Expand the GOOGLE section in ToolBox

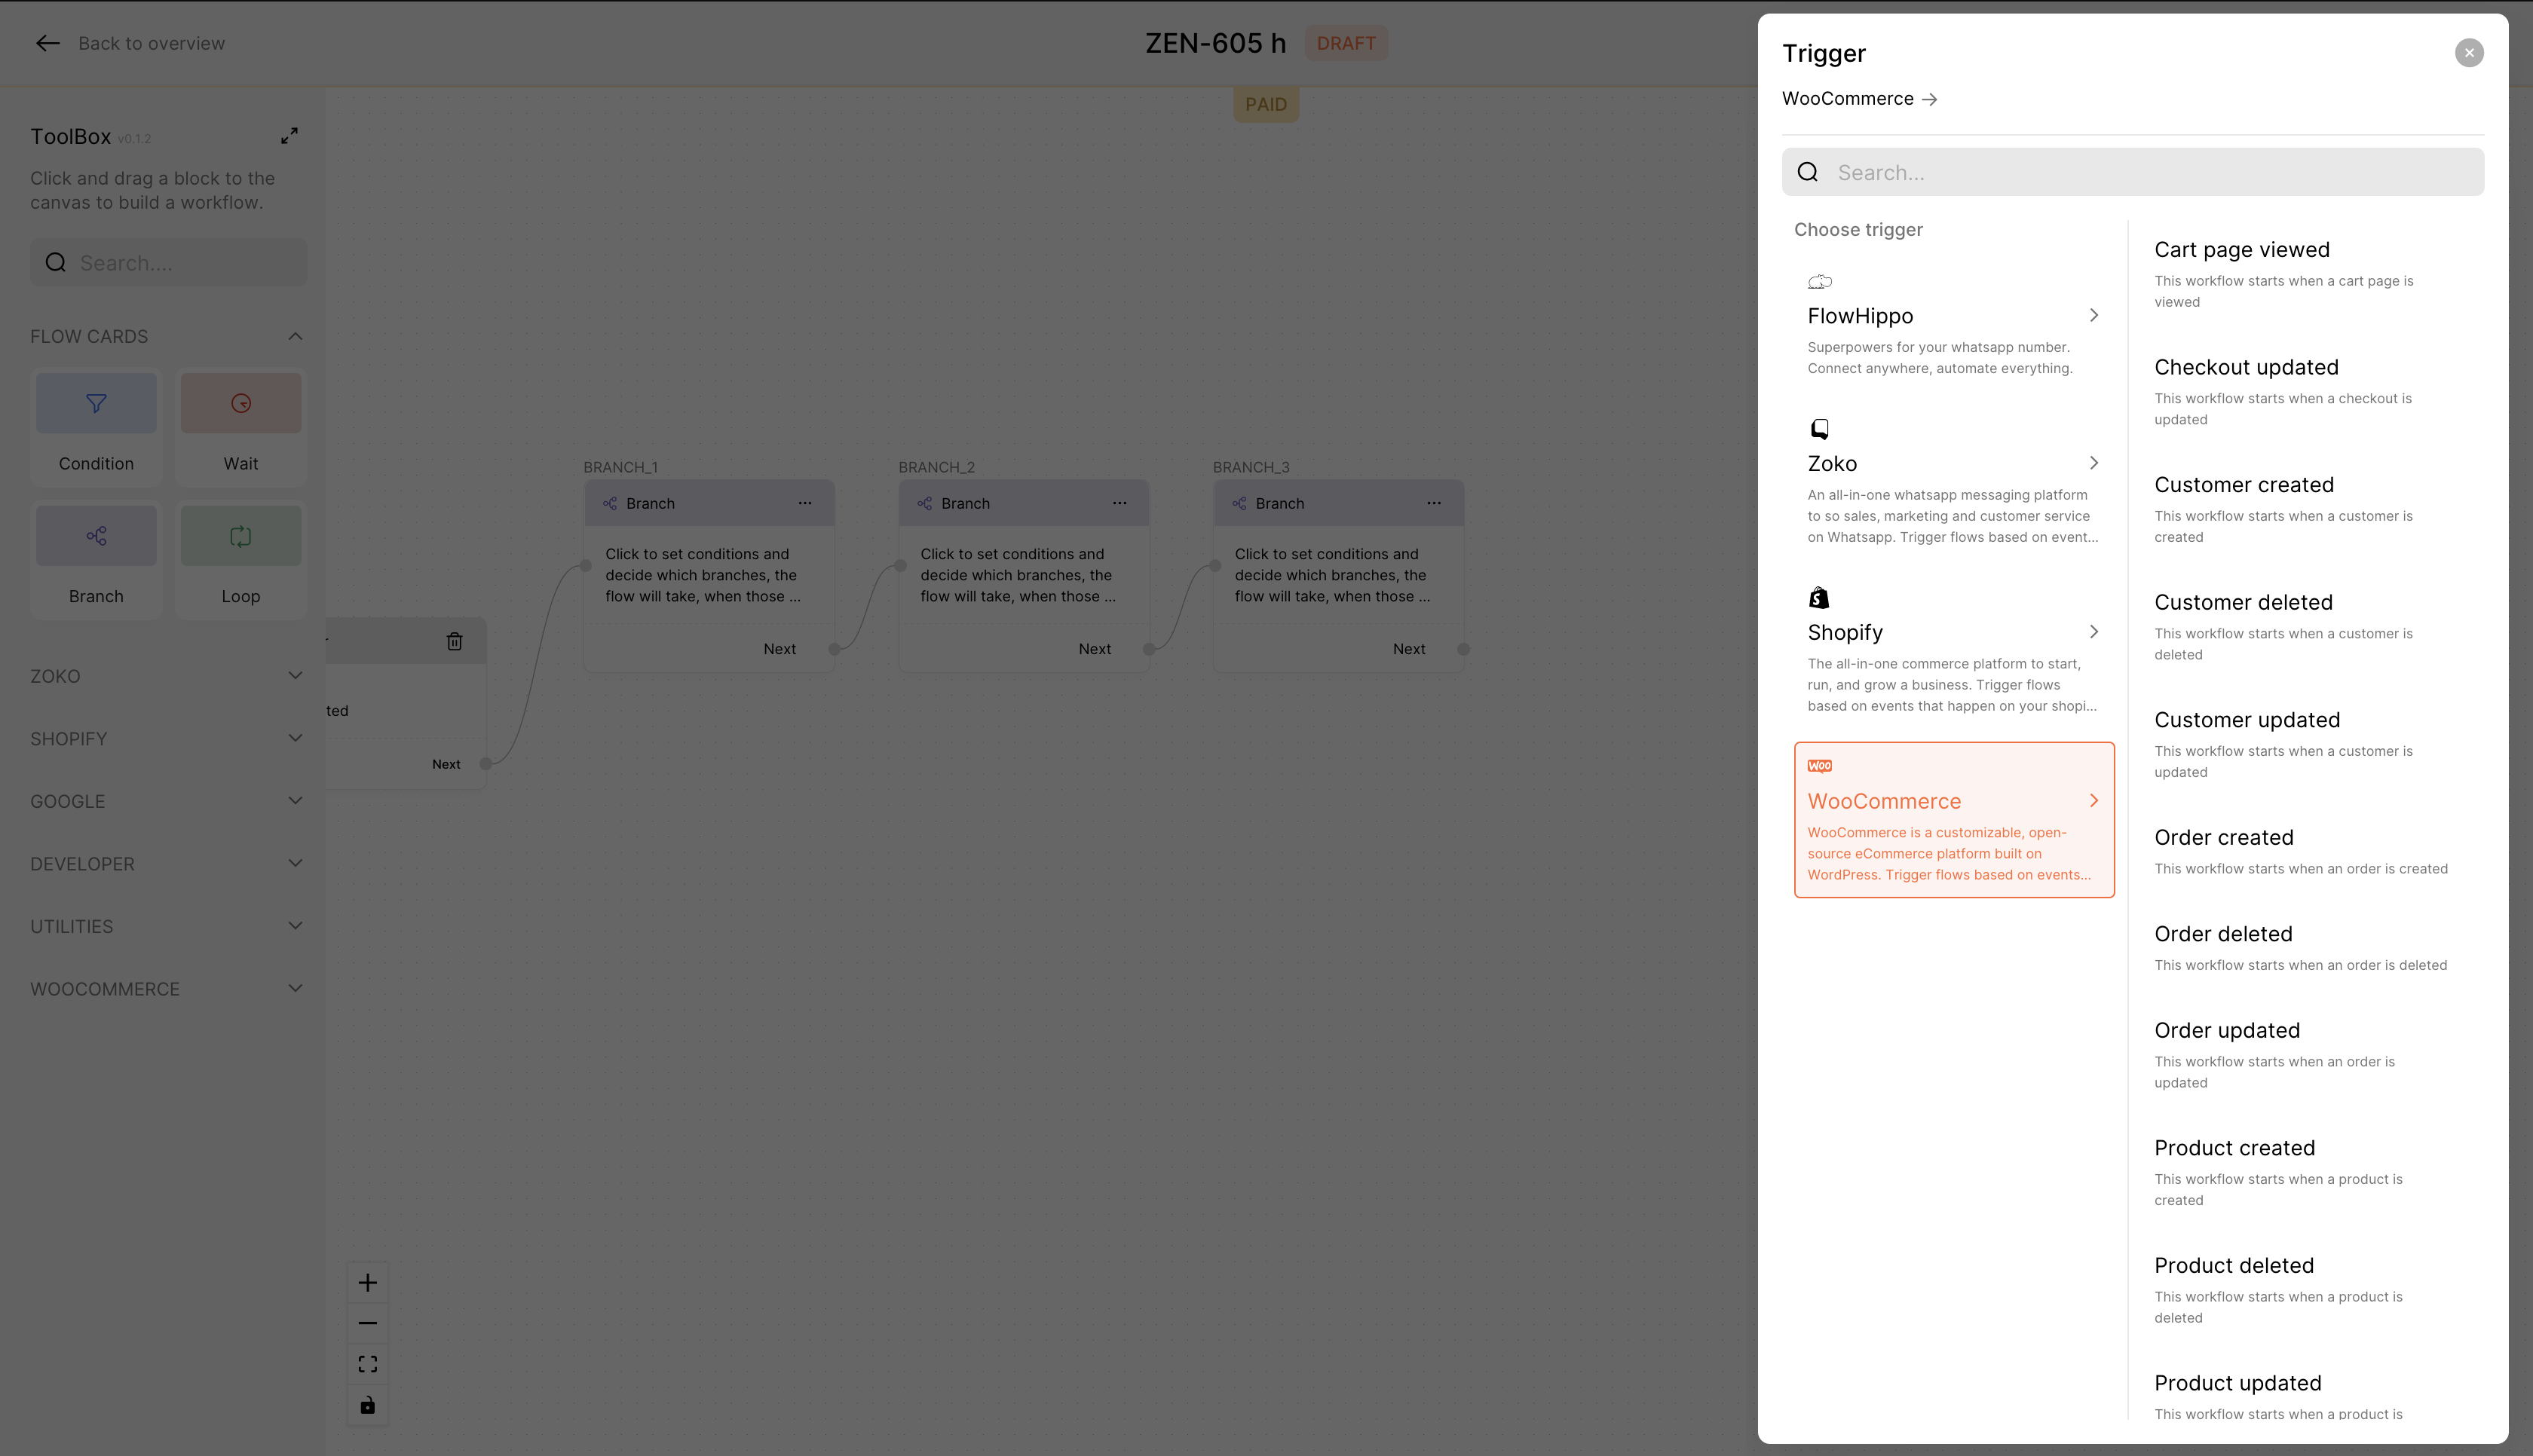click(x=295, y=800)
